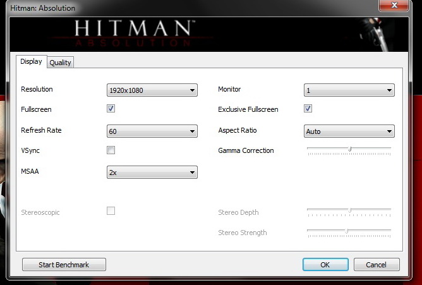Open the Resolution dropdown

(x=152, y=90)
